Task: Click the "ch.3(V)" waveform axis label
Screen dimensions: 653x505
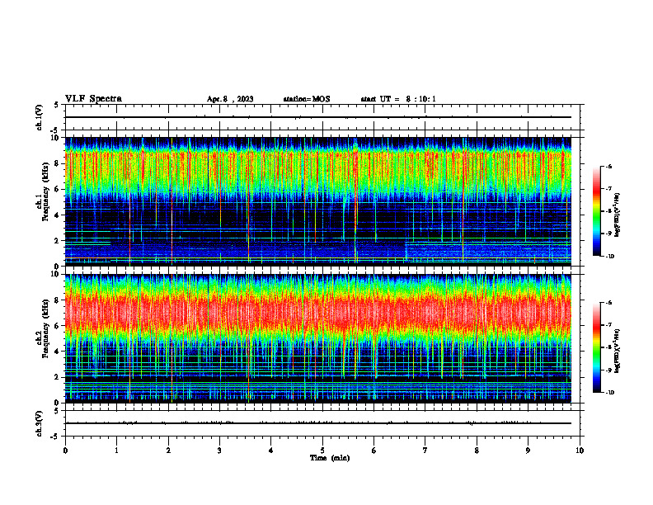Action: pos(40,423)
